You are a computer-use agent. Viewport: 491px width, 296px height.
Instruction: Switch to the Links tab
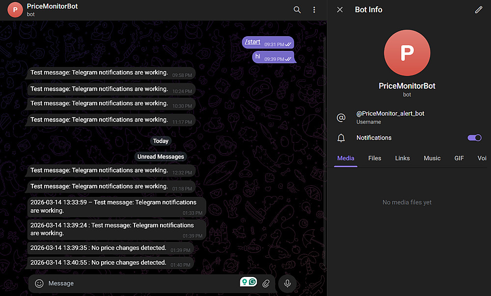point(403,158)
